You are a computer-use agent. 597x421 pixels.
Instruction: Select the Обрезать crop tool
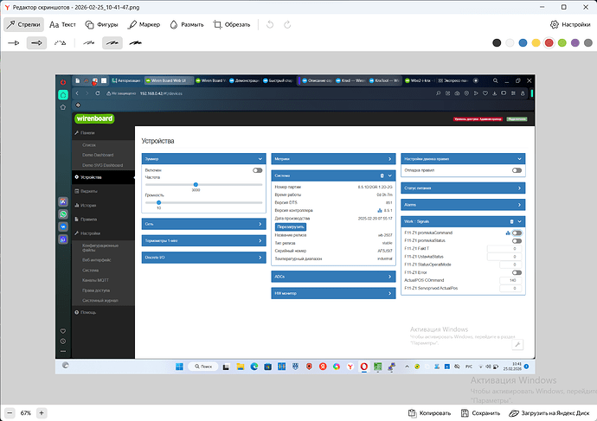tap(232, 25)
